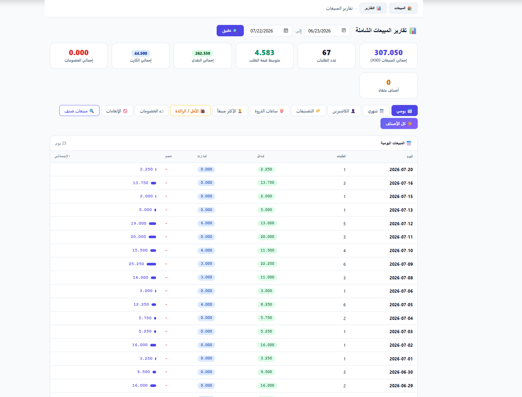The width and height of the screenshot is (522, 397).
Task: Click the 23 يوم day count label
Action: [61, 143]
